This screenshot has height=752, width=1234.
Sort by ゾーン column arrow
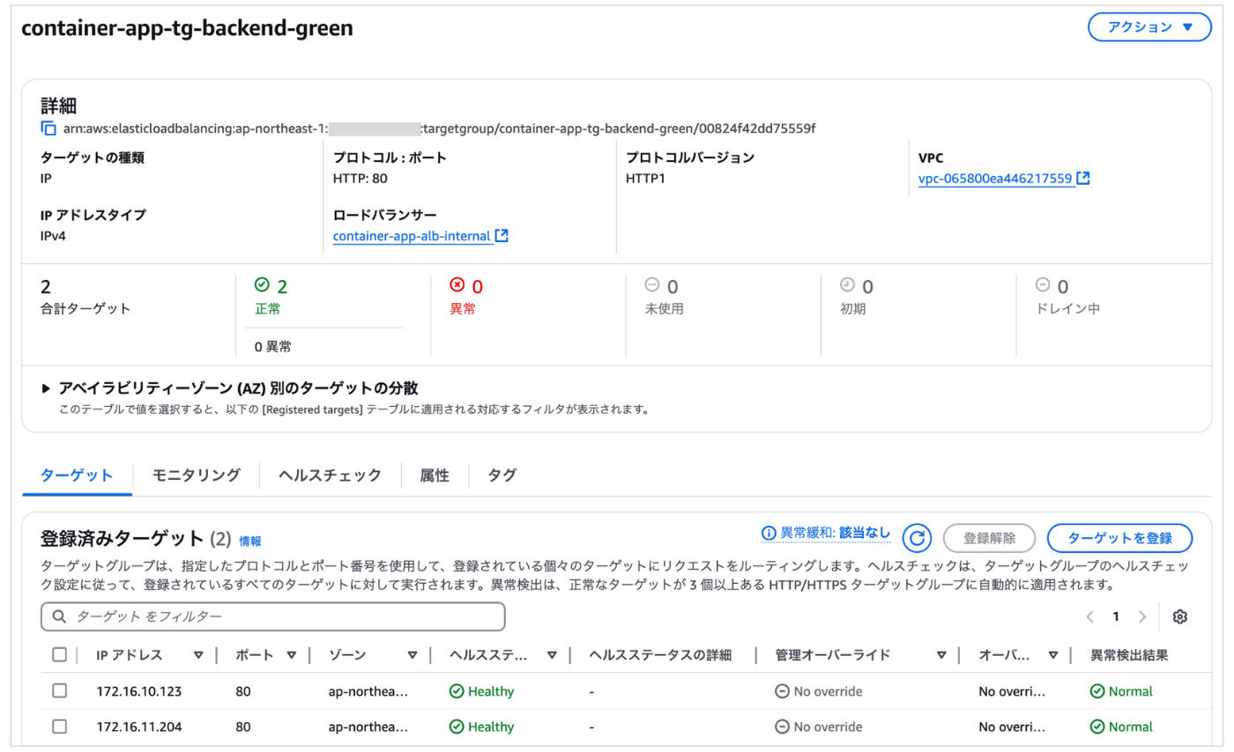coord(413,655)
